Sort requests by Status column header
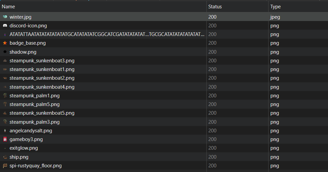This screenshot has height=172, width=328. (x=215, y=7)
